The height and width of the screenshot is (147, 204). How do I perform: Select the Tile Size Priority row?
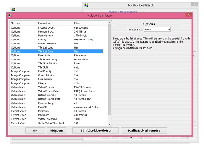click(57, 63)
